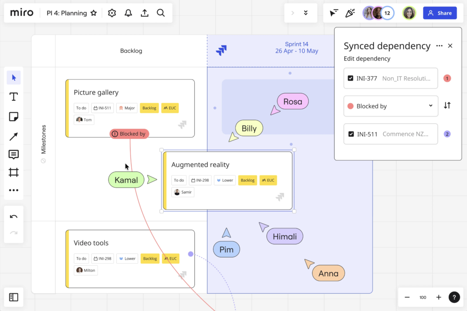This screenshot has height=311, width=467.
Task: Select the Comment tool
Action: coord(14,154)
